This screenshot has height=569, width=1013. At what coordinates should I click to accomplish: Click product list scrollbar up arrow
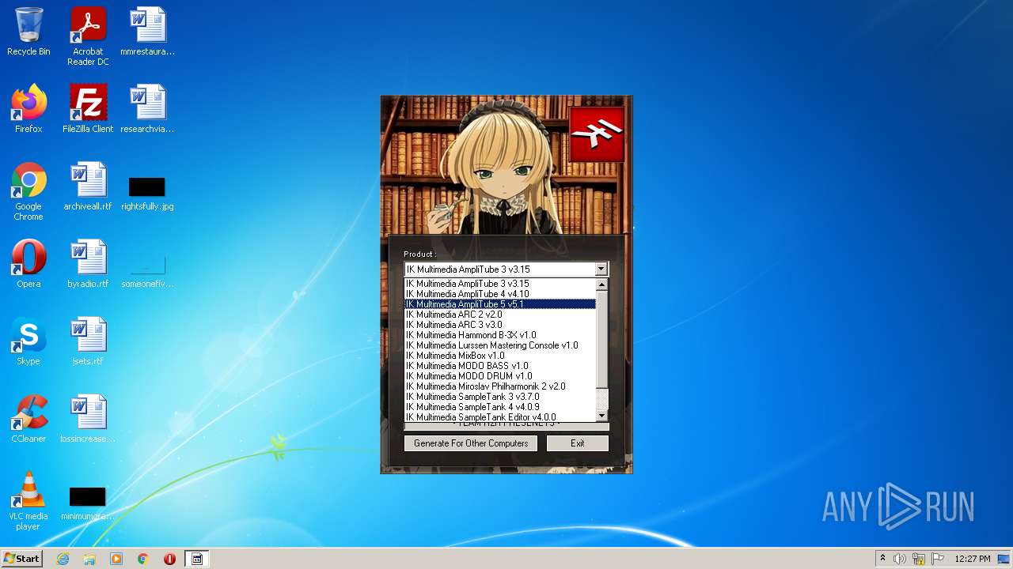pos(601,284)
